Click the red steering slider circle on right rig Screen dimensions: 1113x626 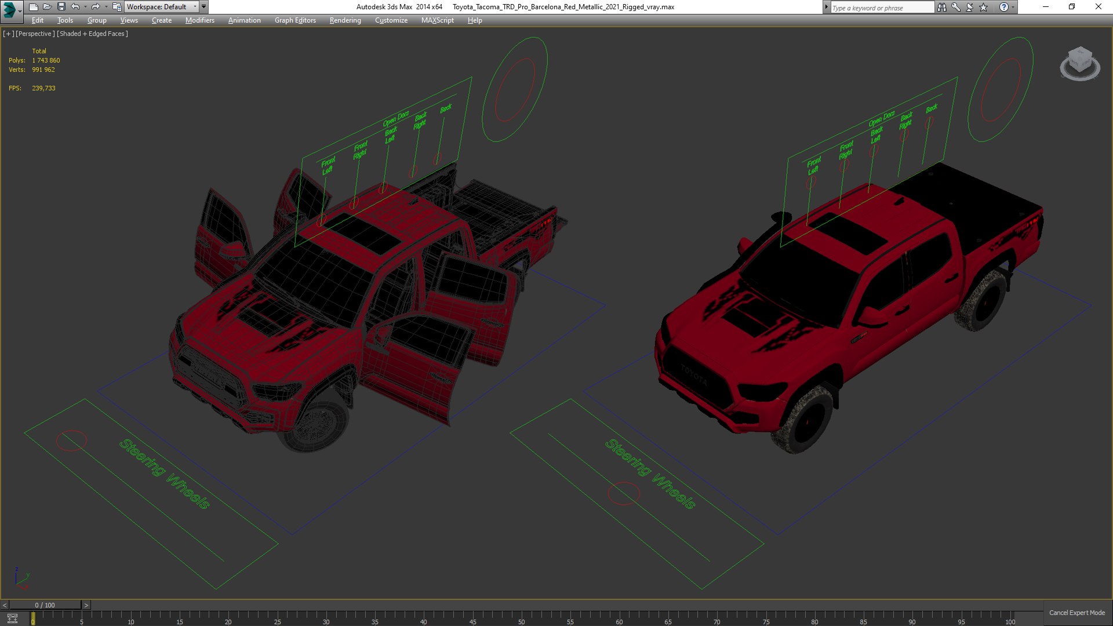(624, 494)
